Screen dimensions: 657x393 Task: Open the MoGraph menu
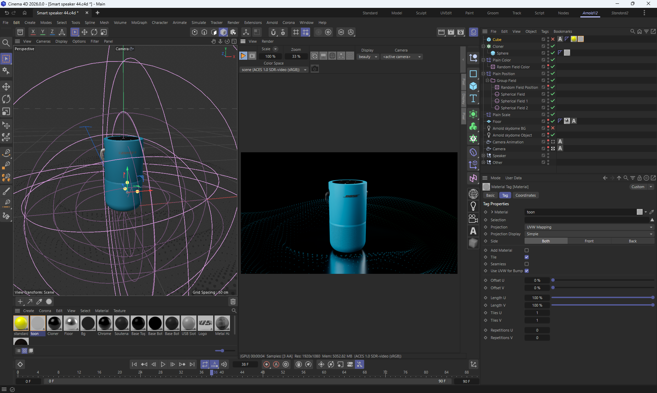pos(139,23)
